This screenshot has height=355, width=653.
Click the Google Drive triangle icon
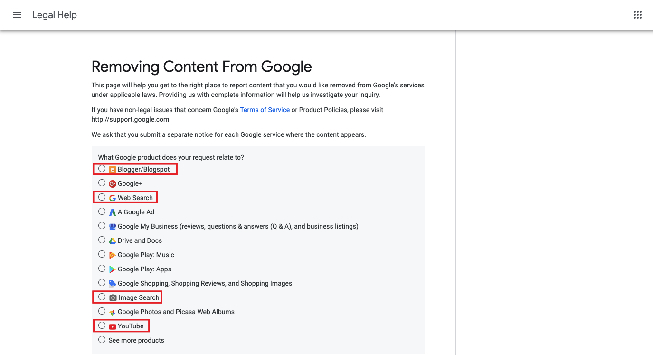click(x=113, y=240)
